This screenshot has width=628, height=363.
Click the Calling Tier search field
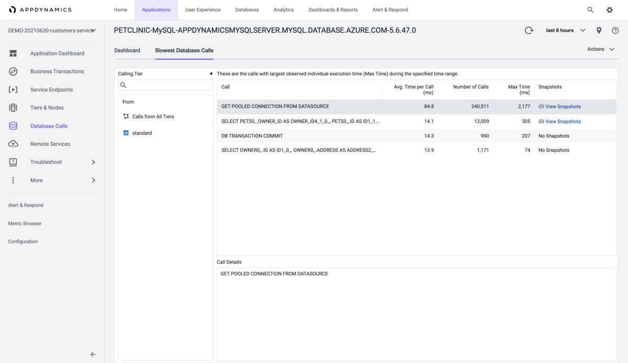click(165, 85)
